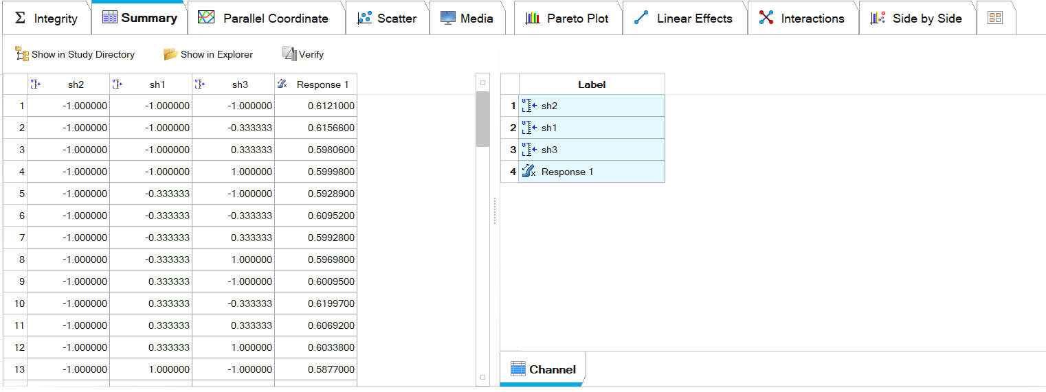The image size is (1046, 392).
Task: Click the table's vertical scrollbar thumb
Action: (482, 119)
